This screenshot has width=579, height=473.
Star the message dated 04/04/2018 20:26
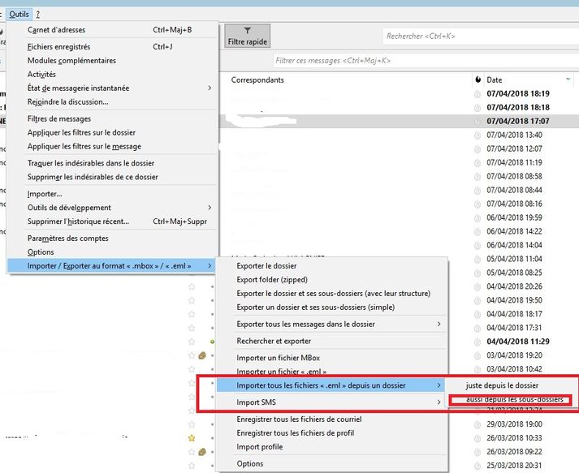pos(192,286)
